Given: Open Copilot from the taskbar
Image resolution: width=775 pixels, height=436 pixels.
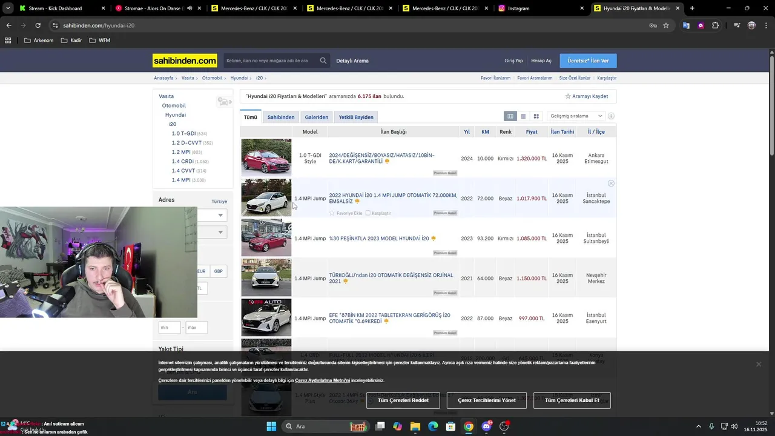Looking at the screenshot, I should coord(397,426).
